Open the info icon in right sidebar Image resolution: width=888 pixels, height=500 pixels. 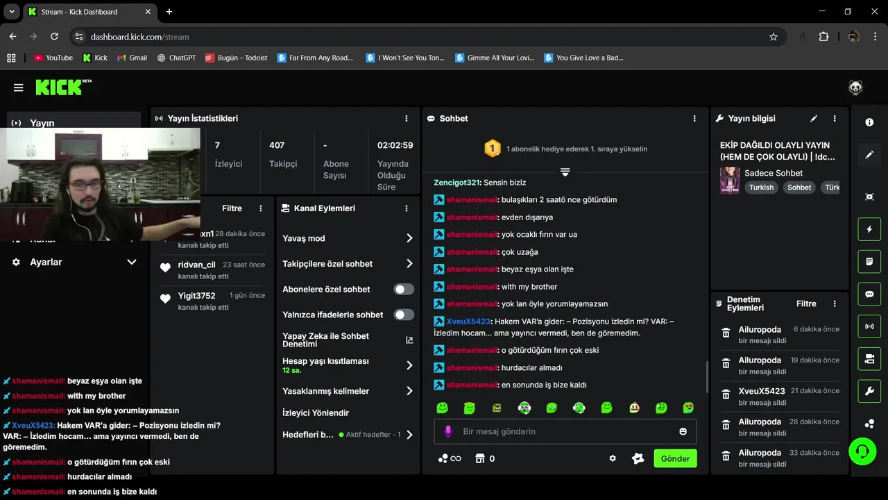pos(869,122)
